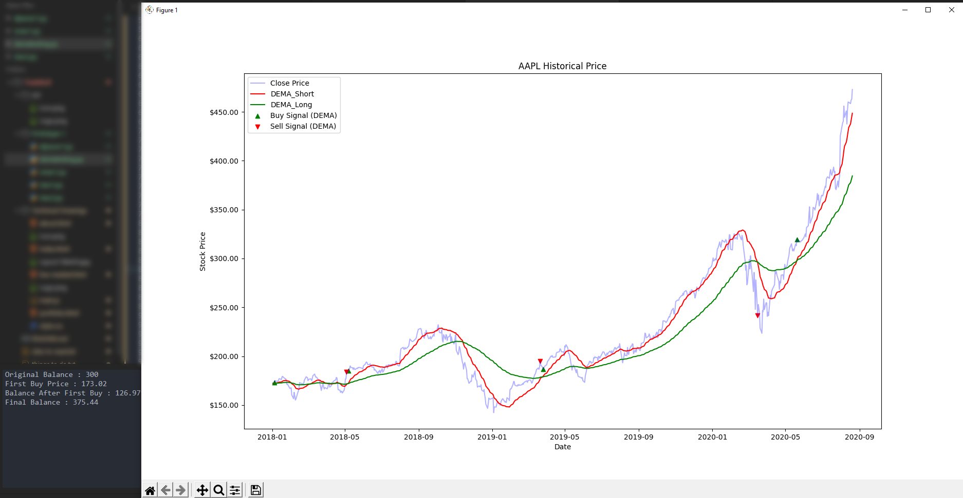Screen dimensions: 963x498
Task: Click the 2019-09 x-axis tick label
Action: pos(639,437)
